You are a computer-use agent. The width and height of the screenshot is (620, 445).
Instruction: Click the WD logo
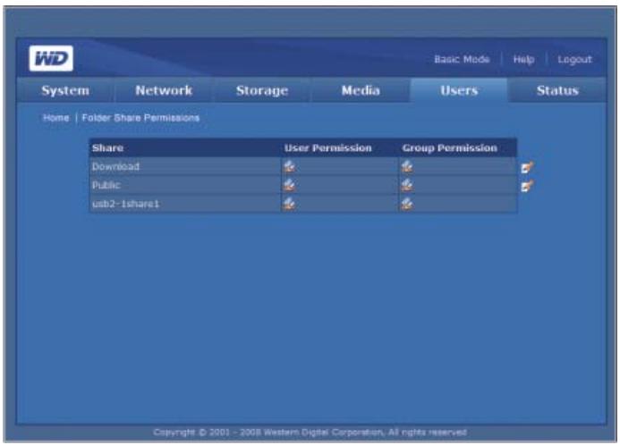(51, 58)
